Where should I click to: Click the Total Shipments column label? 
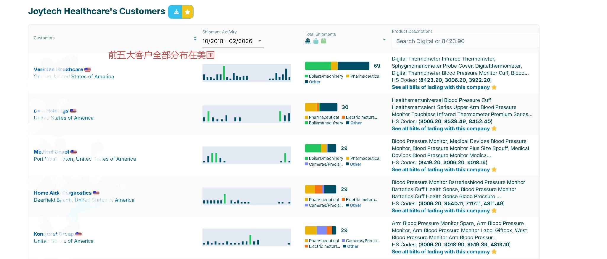(320, 34)
